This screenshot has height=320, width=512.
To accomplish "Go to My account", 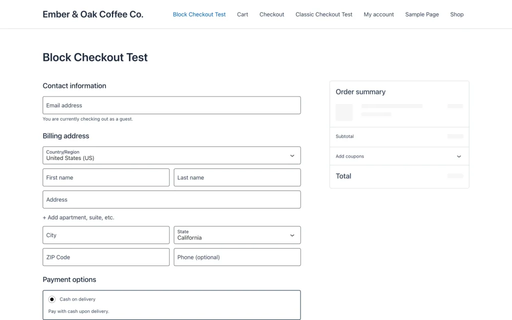I will pyautogui.click(x=379, y=14).
